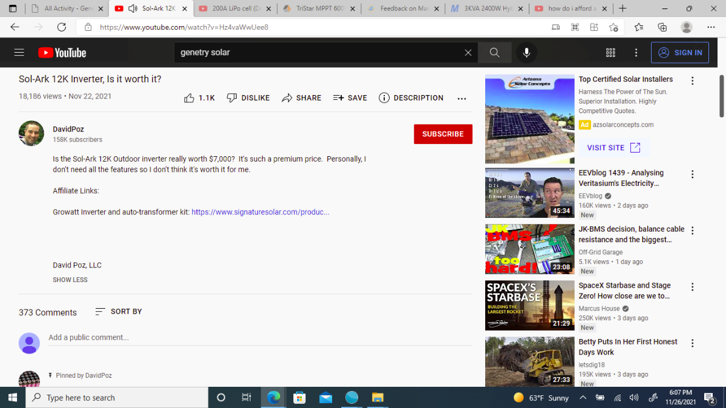Save the video to a playlist
726x408 pixels.
point(350,97)
